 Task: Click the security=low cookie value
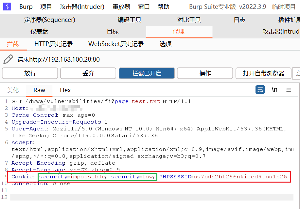[x=132, y=177]
